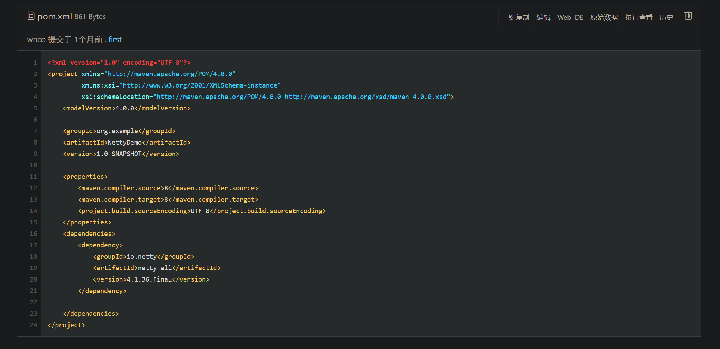720x349 pixels.
Task: Select line number 1
Action: [x=35, y=63]
